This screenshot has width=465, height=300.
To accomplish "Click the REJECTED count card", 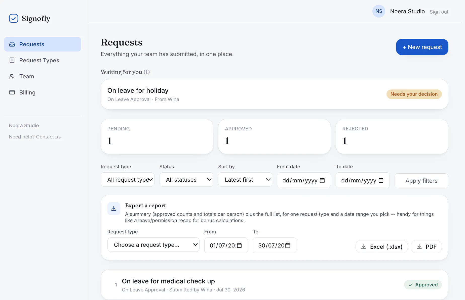I will pos(392,136).
